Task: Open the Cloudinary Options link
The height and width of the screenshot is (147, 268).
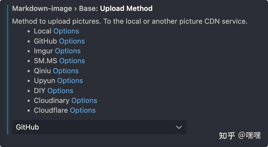Action: (x=84, y=100)
